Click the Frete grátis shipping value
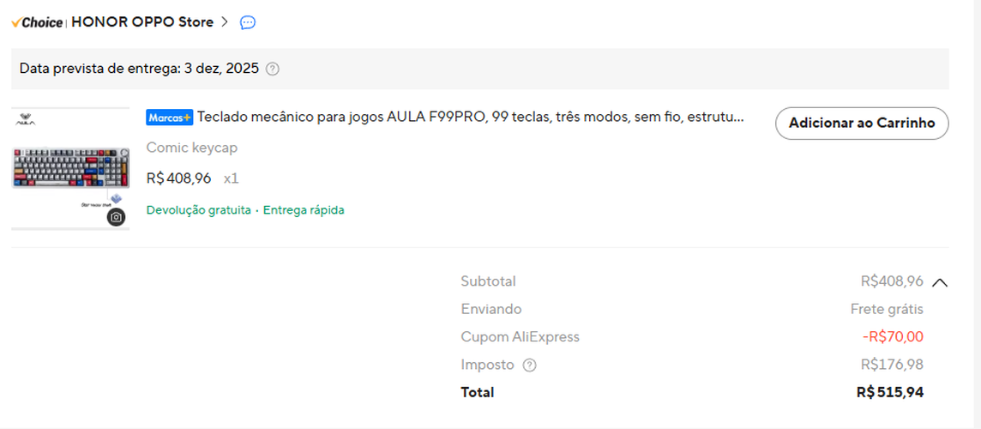The image size is (981, 429). coord(887,309)
